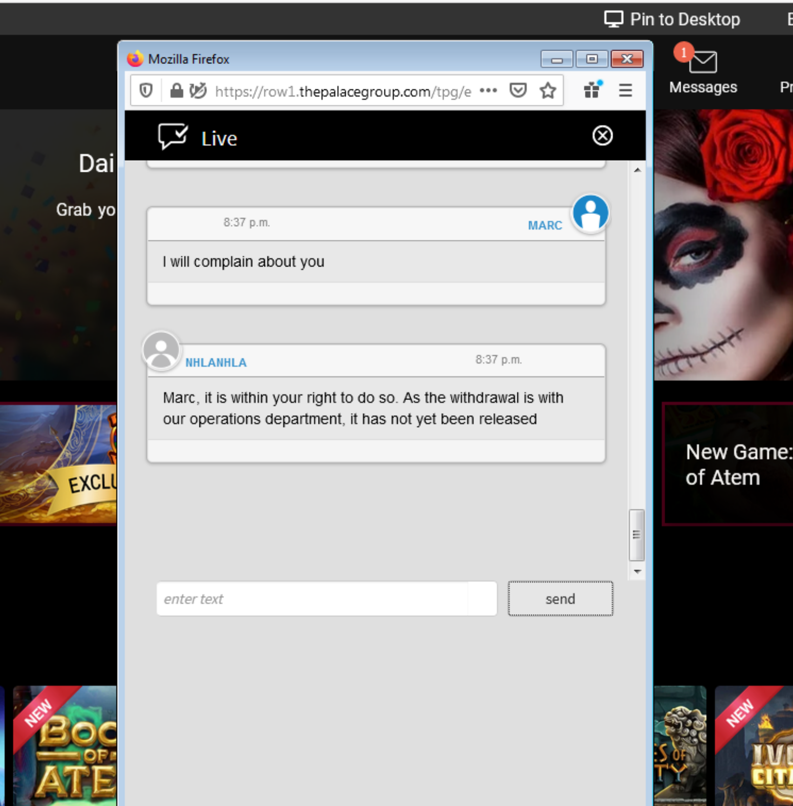
Task: Click the Live chat speech bubble icon
Action: click(172, 136)
